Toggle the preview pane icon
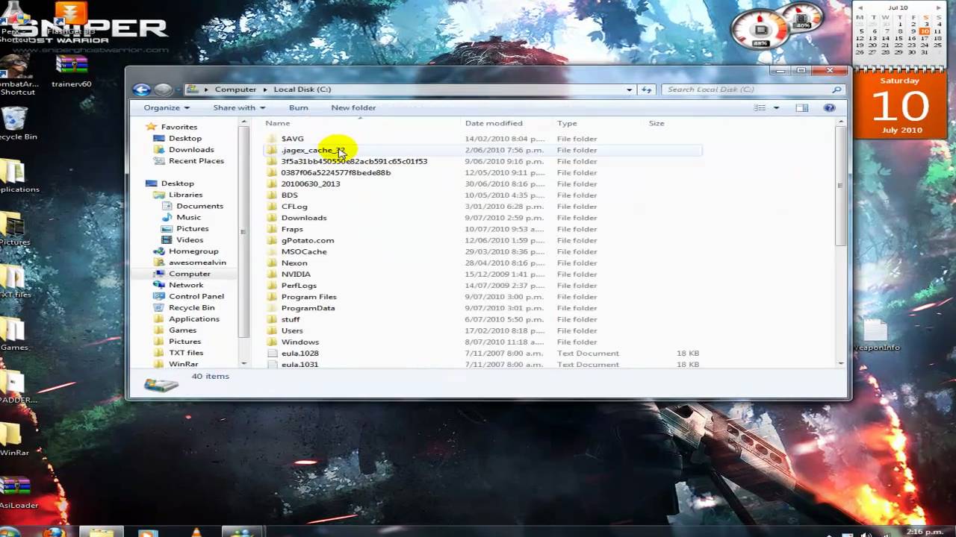The height and width of the screenshot is (537, 956). point(801,107)
